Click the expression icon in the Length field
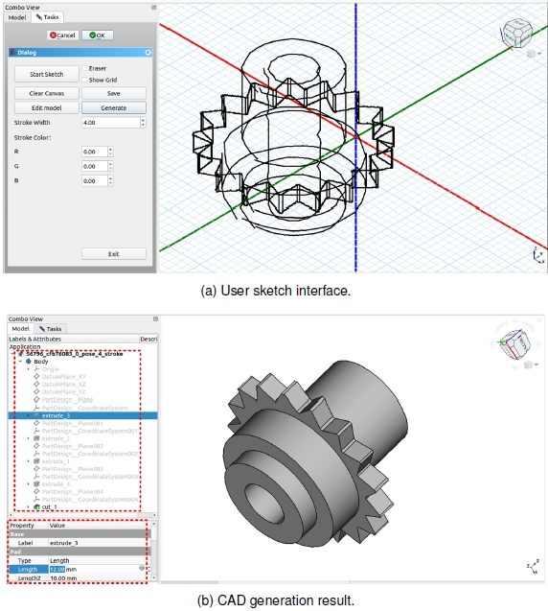 click(142, 569)
